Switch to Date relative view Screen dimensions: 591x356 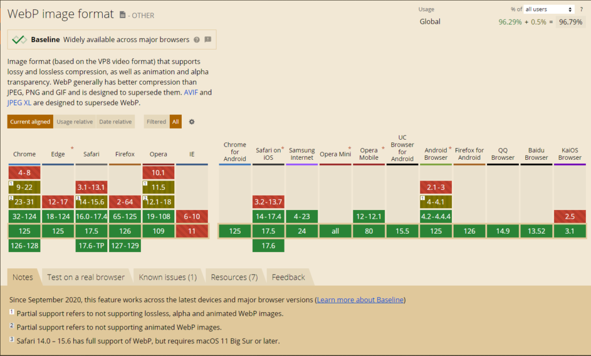pyautogui.click(x=115, y=122)
